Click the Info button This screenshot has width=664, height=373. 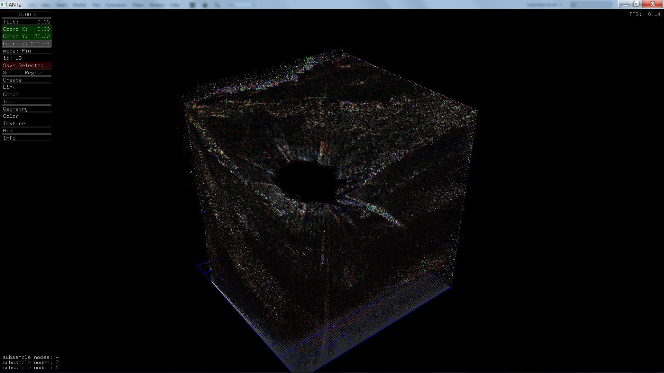pos(26,138)
